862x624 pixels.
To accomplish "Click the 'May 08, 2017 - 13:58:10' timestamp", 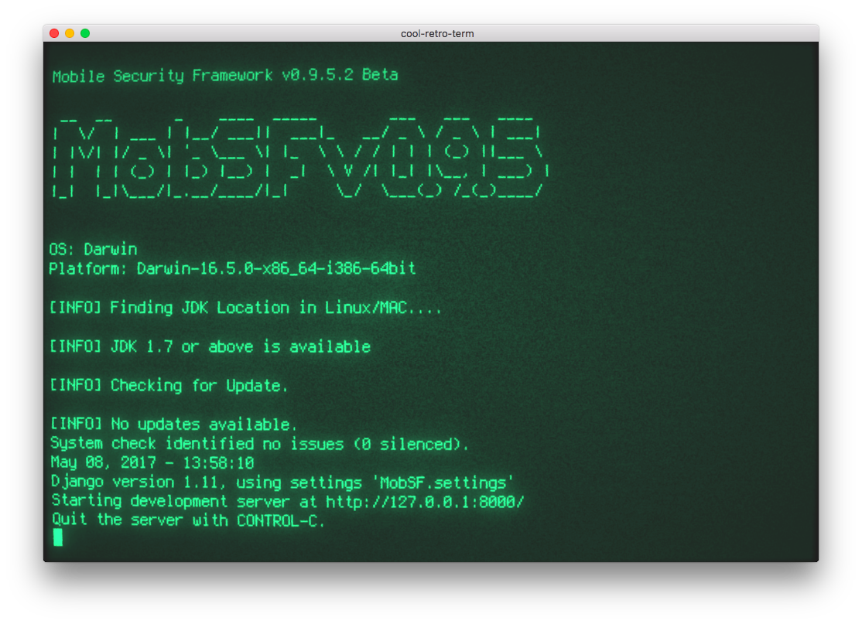I will (152, 462).
